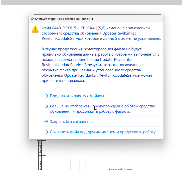Click the vertical 'Взам. инв. №' stamp label
This screenshot has height=170, width=182.
(x=40, y=147)
